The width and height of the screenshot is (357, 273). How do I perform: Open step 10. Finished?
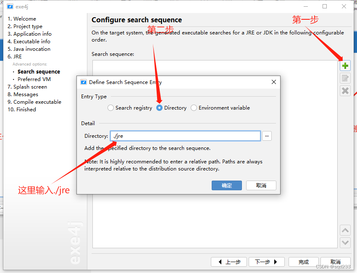click(x=22, y=110)
